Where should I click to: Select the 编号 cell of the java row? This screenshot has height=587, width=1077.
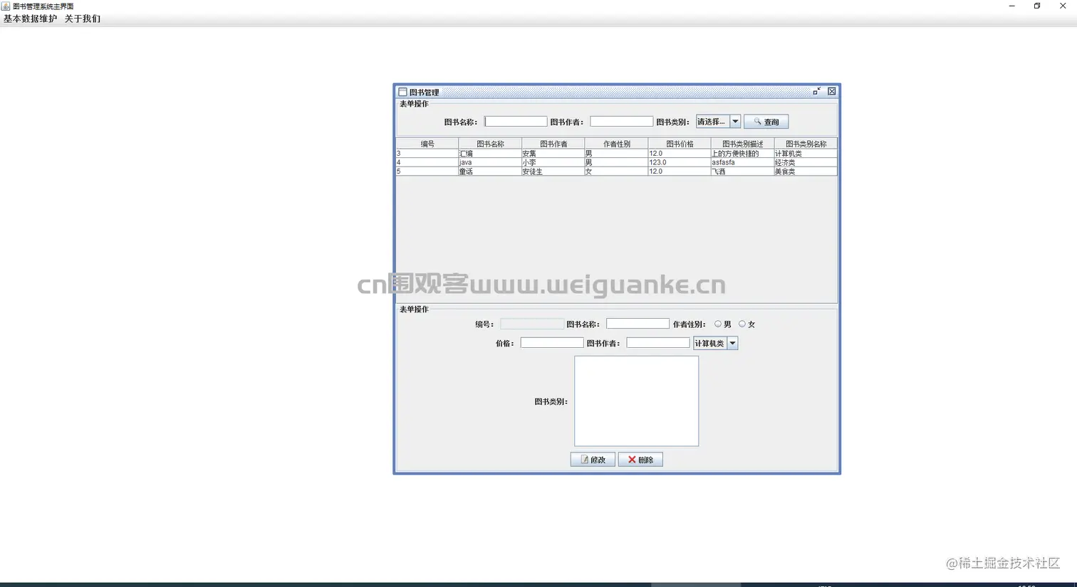[x=427, y=162]
